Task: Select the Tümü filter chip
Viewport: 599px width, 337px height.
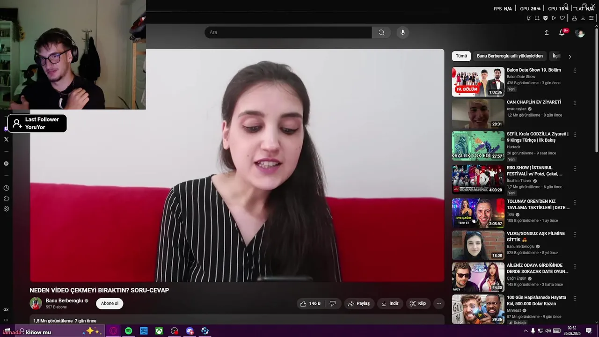Action: 461,56
